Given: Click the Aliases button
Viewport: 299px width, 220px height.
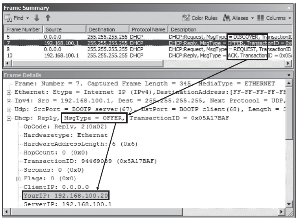Looking at the screenshot, I should 236,18.
